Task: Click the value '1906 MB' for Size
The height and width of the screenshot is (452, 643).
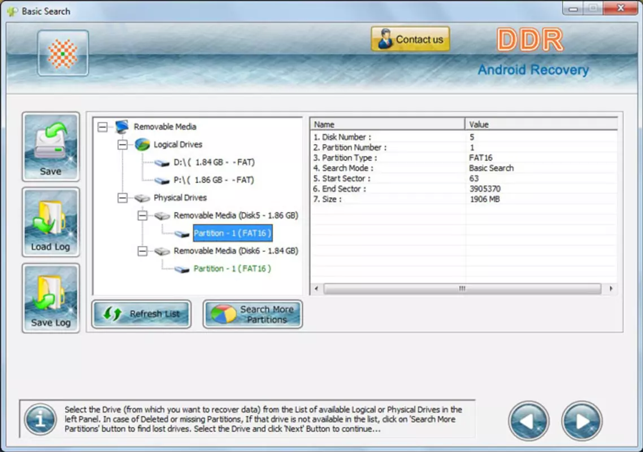Action: (484, 199)
